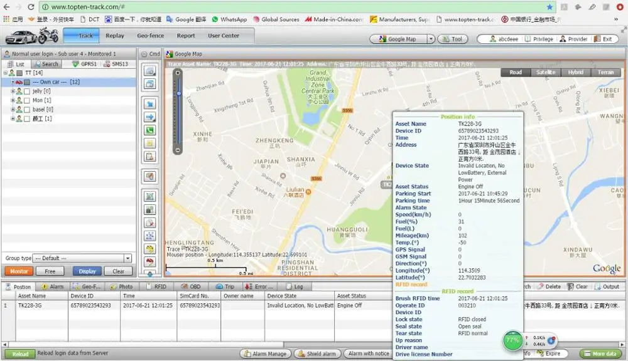
Task: Expand the Google Map type dropdown arrow
Action: click(431, 39)
